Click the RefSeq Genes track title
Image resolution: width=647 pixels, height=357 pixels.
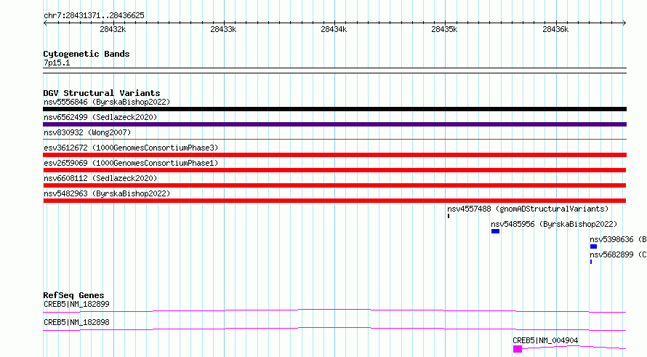pos(73,295)
